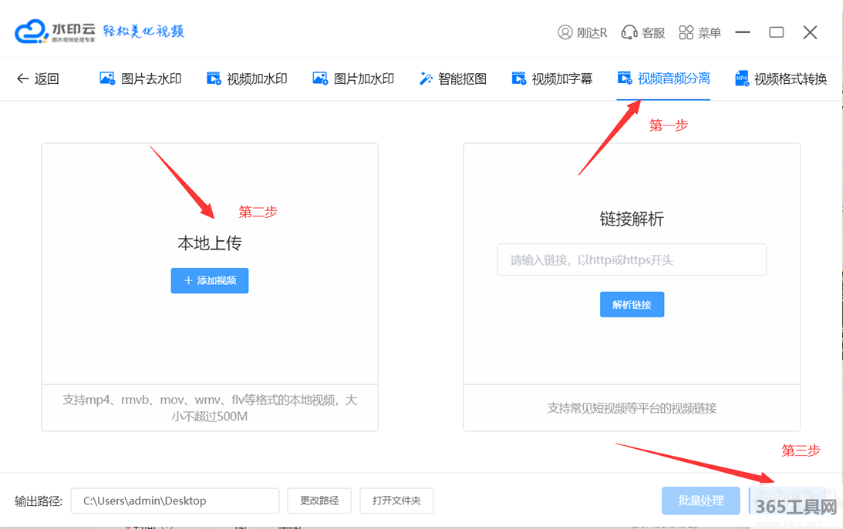Click the 视频格式转换 MP4 icon
The width and height of the screenshot is (843, 529).
click(x=742, y=79)
